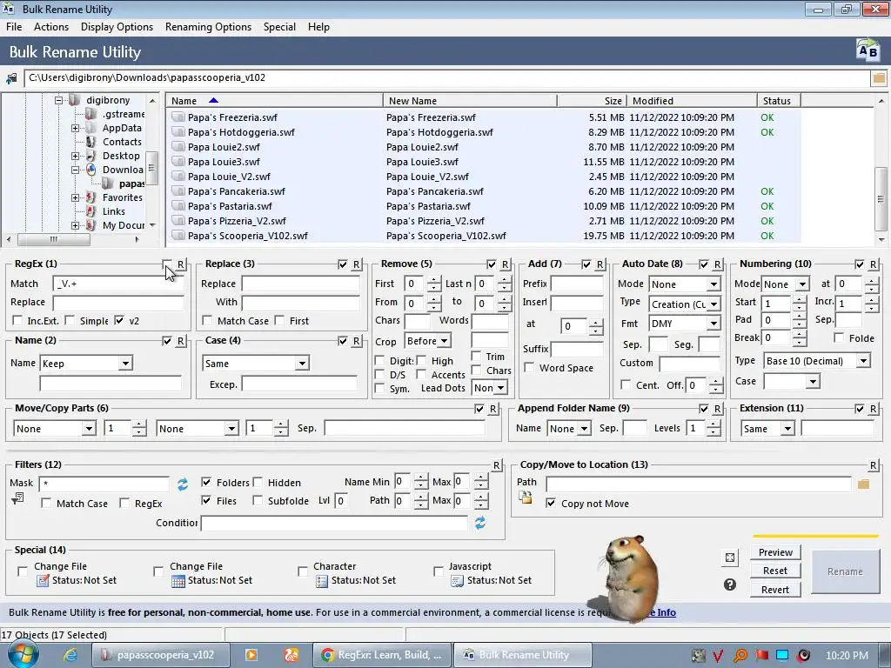Sort the list by the Size column header
This screenshot has width=891, height=668.
pyautogui.click(x=592, y=101)
